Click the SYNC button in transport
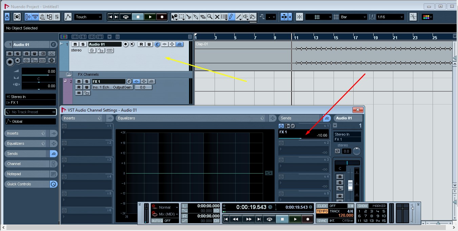The image size is (458, 231). (x=322, y=221)
